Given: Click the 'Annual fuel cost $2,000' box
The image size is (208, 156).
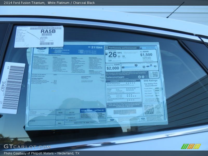Looking at the screenshot, I should (x=113, y=67).
